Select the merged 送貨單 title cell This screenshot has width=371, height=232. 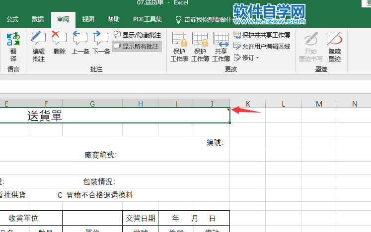115,116
